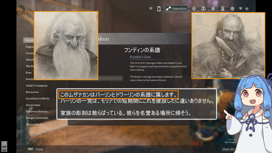Select the Wizard Marks category
This screenshot has width=272, height=153.
click(x=34, y=124)
